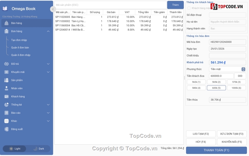Click the moon icon for Dark theme
The image size is (249, 156).
coord(35,149)
